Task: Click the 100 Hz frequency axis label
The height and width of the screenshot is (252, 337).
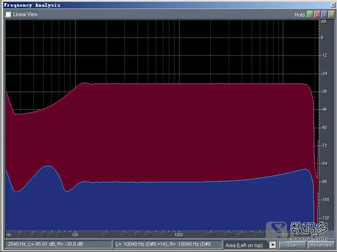Action: [75, 235]
